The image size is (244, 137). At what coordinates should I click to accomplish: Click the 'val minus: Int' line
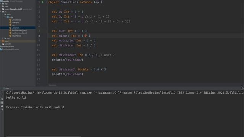click(71, 36)
